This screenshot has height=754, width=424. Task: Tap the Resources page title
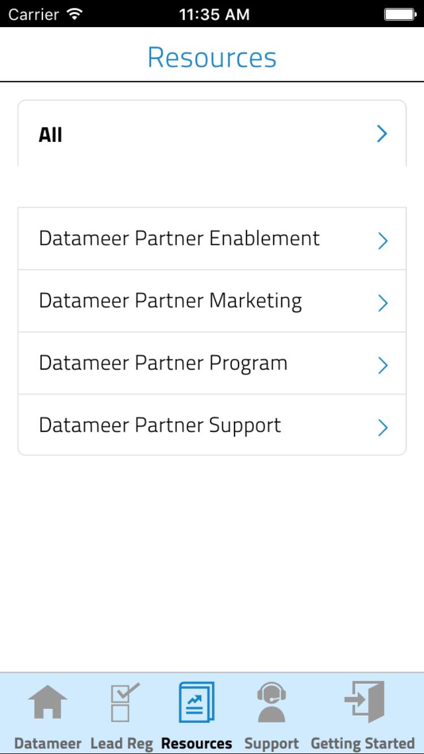(x=212, y=57)
